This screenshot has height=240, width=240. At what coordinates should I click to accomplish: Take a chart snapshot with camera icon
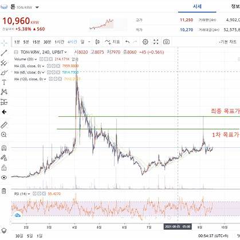click(166, 42)
